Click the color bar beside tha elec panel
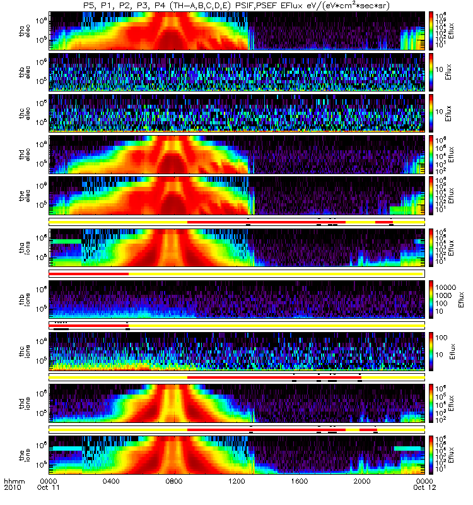473x505 pixels. click(431, 31)
